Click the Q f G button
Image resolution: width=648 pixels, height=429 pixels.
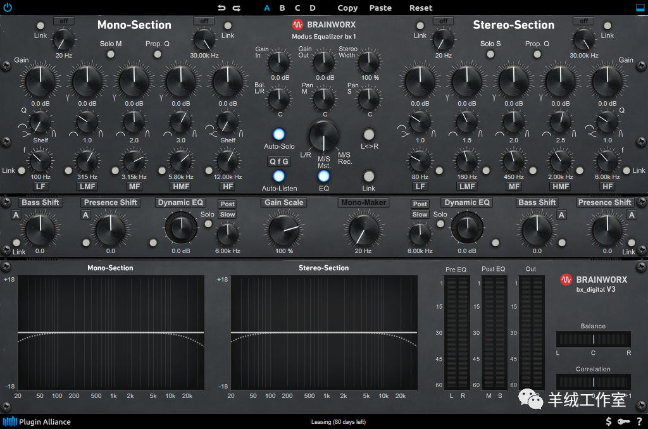coord(279,161)
